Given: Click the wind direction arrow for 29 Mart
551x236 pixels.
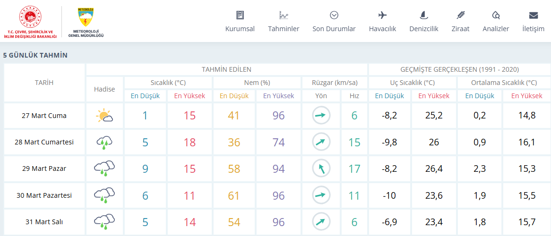Looking at the screenshot, I should [321, 169].
